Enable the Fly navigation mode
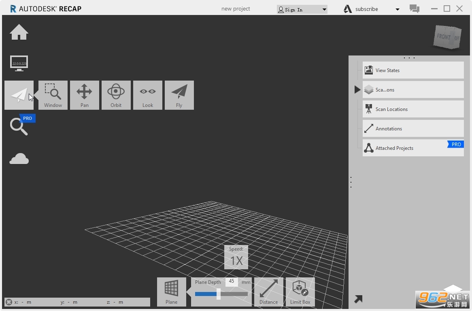472x311 pixels. click(x=179, y=95)
